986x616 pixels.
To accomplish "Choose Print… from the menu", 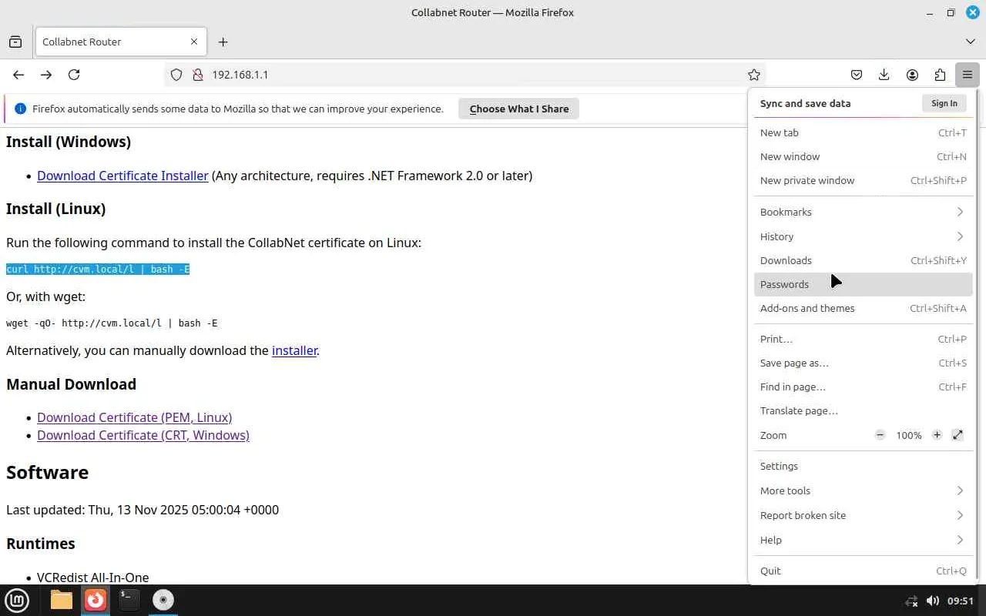I will (x=863, y=339).
